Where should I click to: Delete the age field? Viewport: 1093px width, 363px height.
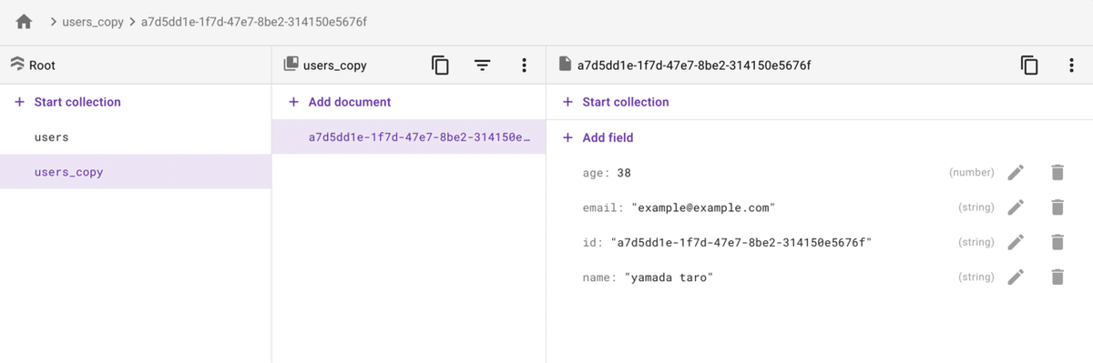[1057, 172]
